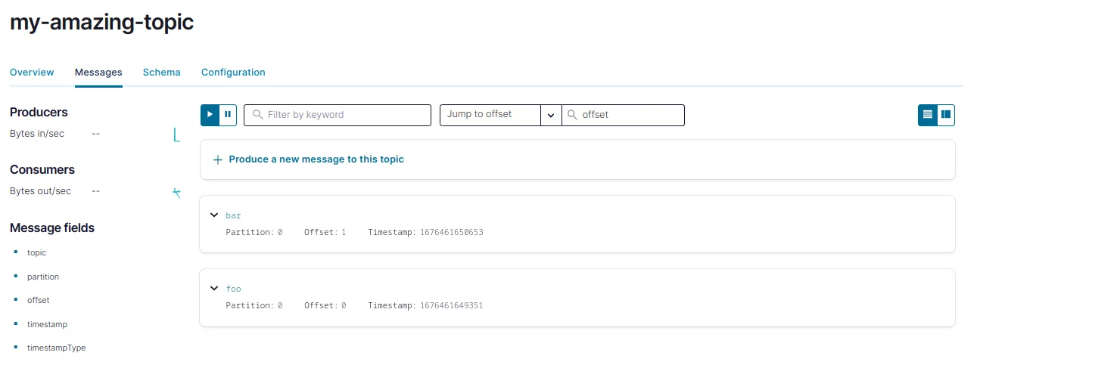Open the Jump to offset dropdown

click(550, 115)
